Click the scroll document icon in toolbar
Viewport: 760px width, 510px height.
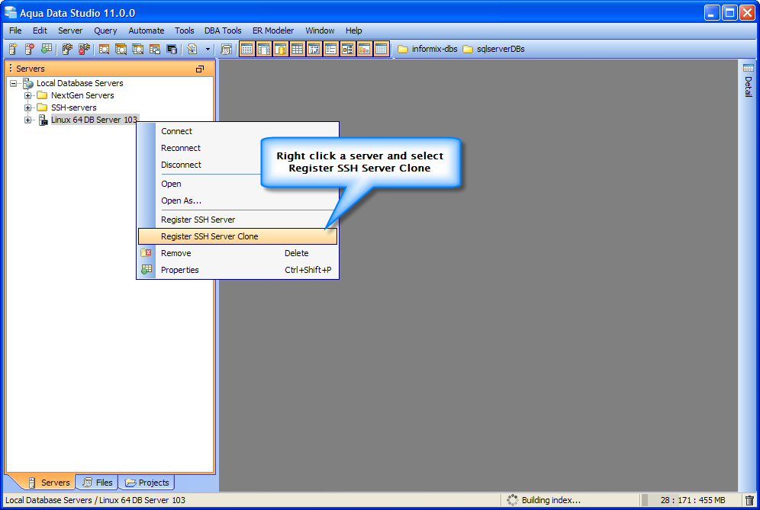tap(226, 49)
